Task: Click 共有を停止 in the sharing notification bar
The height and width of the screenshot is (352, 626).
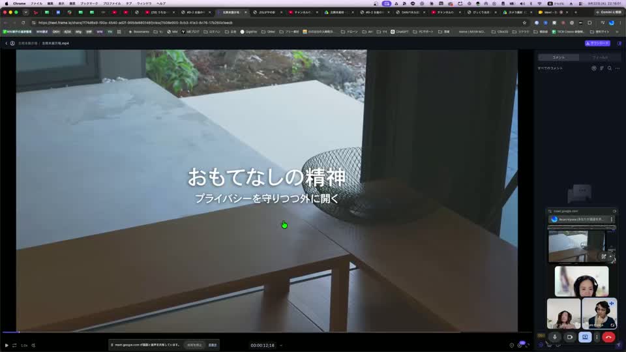Action: pyautogui.click(x=194, y=345)
